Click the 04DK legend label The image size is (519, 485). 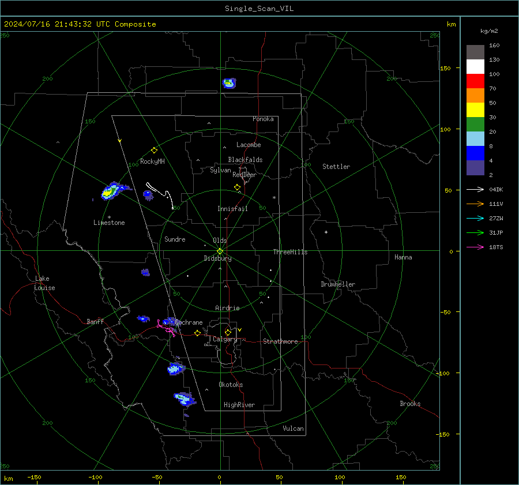(496, 190)
